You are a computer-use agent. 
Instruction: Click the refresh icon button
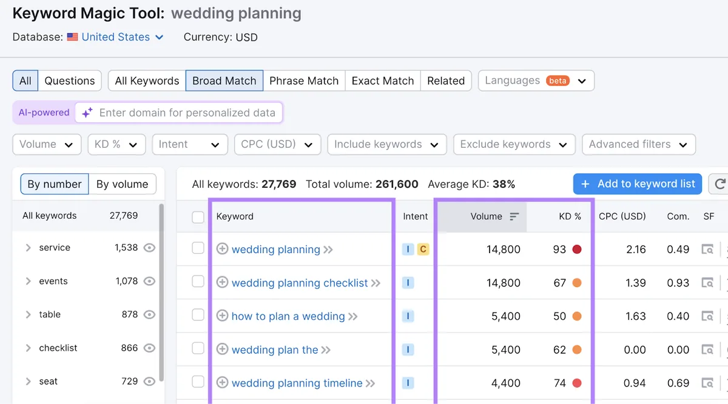coord(720,184)
